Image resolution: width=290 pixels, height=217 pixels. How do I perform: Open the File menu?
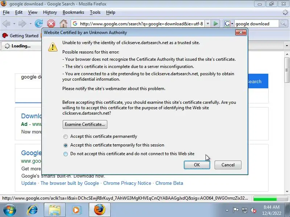point(6,12)
